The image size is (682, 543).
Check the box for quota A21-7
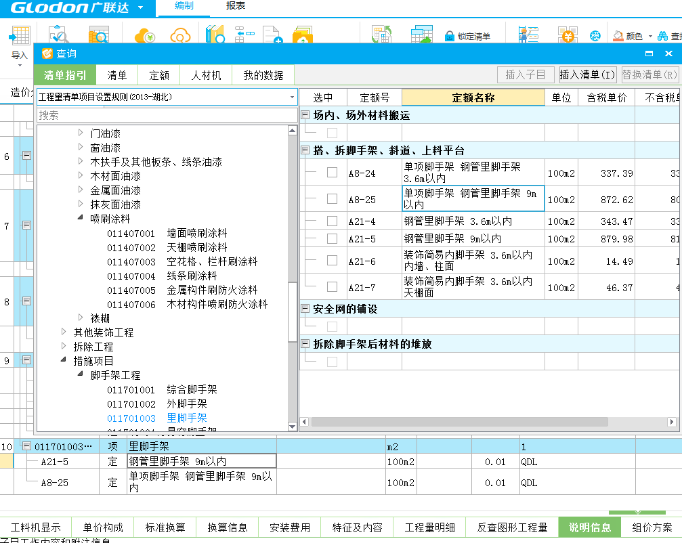(332, 286)
